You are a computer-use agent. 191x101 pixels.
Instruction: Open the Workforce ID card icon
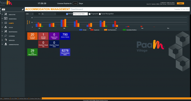[x=6, y=18]
